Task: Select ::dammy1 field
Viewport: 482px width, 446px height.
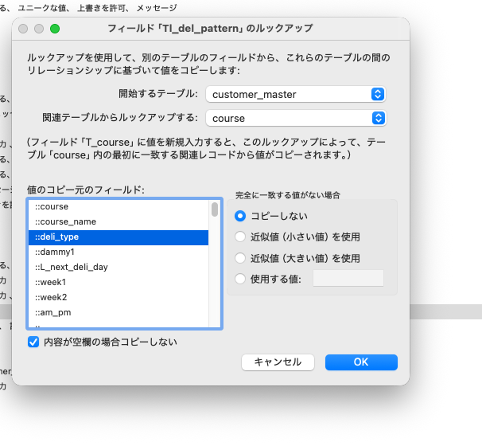Action: (118, 252)
